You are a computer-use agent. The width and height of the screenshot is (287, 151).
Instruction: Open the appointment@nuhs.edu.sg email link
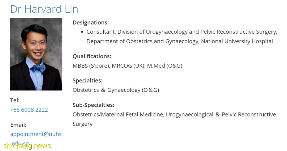click(36, 138)
